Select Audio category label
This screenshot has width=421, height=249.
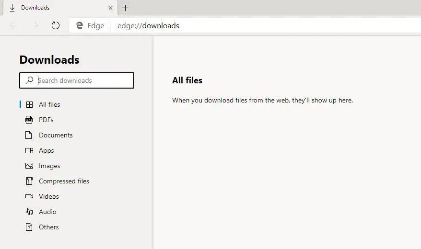(x=47, y=212)
